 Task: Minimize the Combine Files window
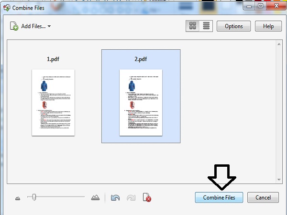coord(249,6)
